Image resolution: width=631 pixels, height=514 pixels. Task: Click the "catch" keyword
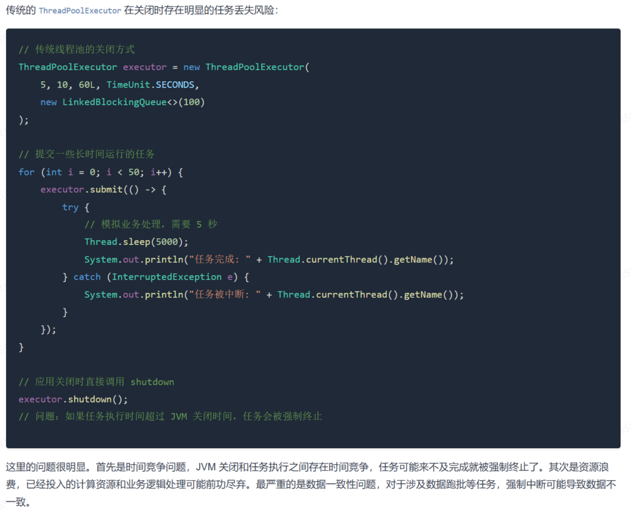tap(87, 277)
